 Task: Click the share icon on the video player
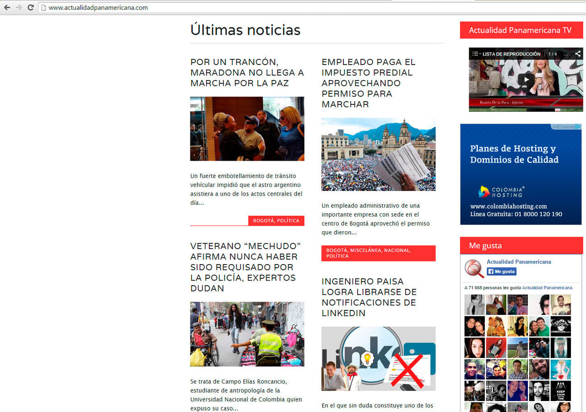pyautogui.click(x=578, y=54)
